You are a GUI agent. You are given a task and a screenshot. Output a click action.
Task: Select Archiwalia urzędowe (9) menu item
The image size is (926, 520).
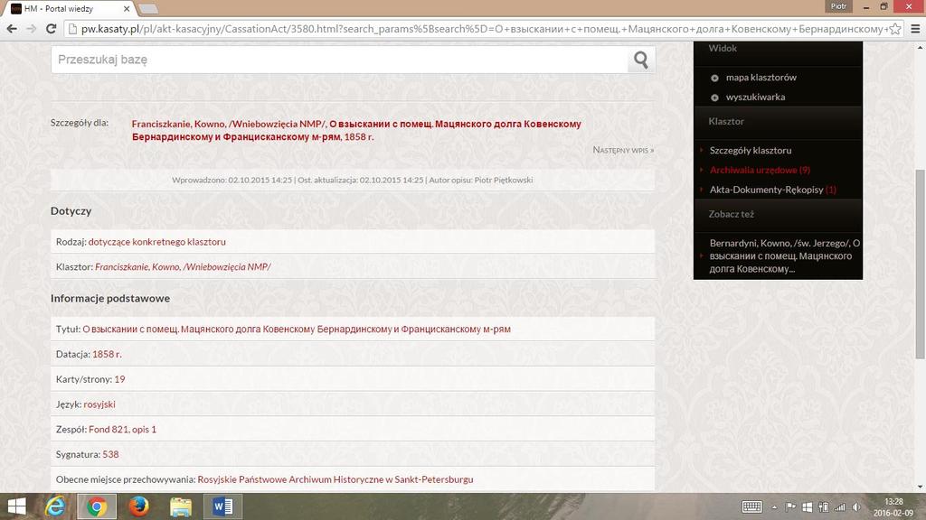760,170
